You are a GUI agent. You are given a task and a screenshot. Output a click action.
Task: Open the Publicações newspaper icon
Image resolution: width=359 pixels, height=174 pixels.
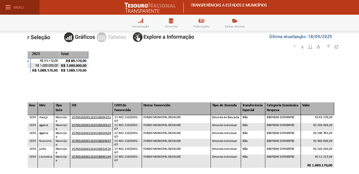point(201,21)
